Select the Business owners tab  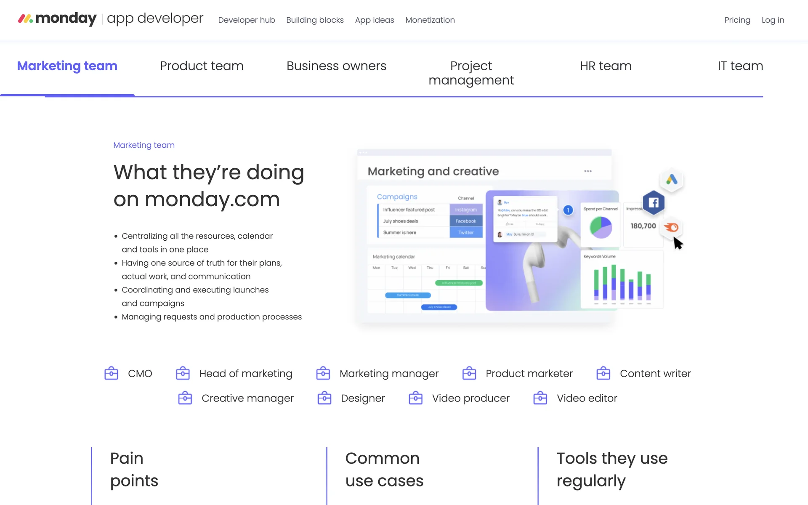336,66
